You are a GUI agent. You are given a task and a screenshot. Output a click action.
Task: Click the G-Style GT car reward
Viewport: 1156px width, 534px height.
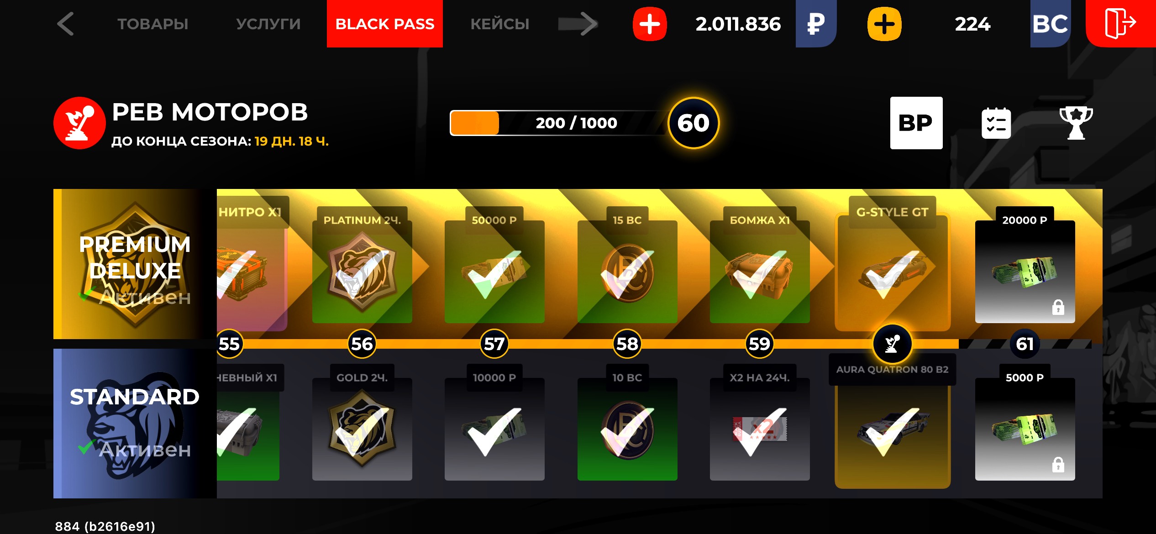[x=892, y=264]
